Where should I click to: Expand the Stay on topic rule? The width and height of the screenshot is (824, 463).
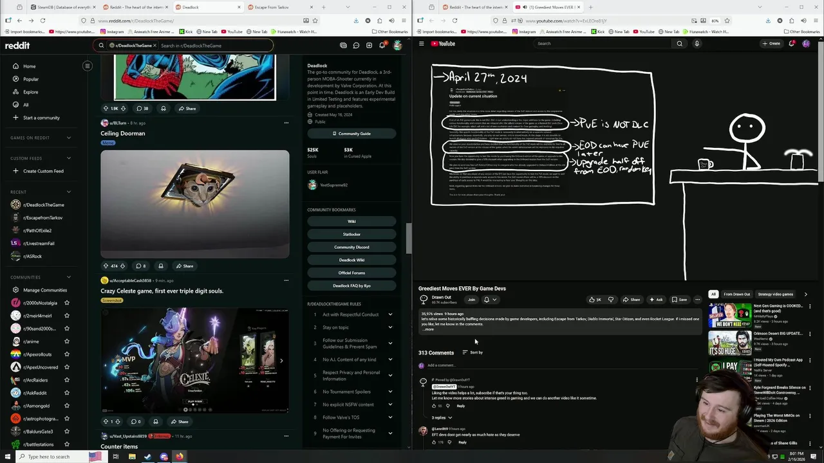[390, 327]
